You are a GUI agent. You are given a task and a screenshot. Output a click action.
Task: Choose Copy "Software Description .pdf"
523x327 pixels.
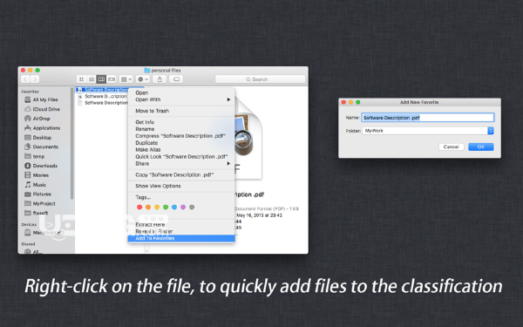click(x=181, y=175)
